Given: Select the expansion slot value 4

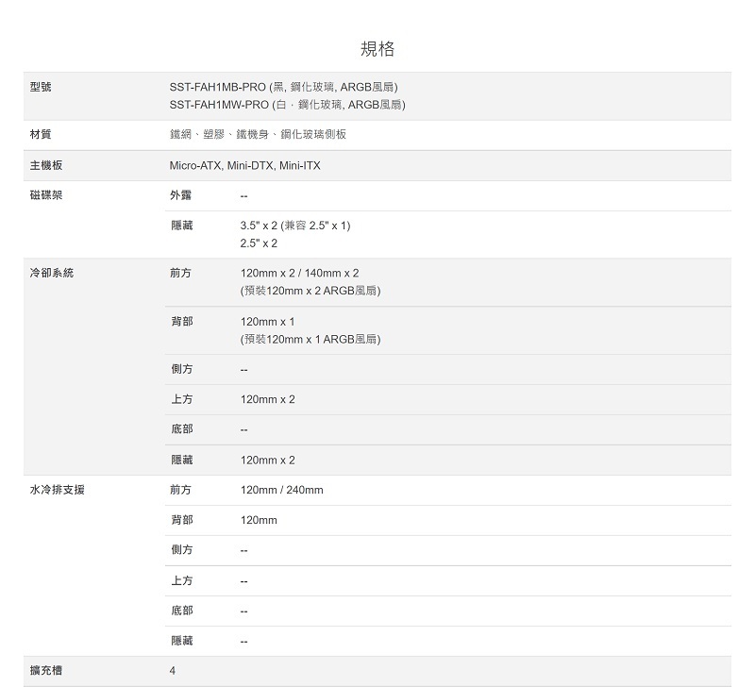Looking at the screenshot, I should (x=173, y=671).
